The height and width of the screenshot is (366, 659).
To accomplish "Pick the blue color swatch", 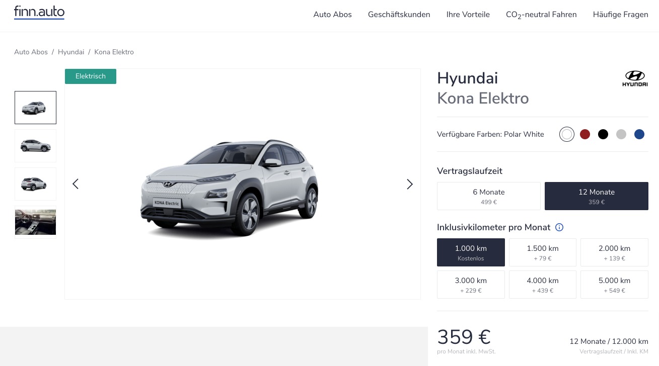I will pos(639,134).
